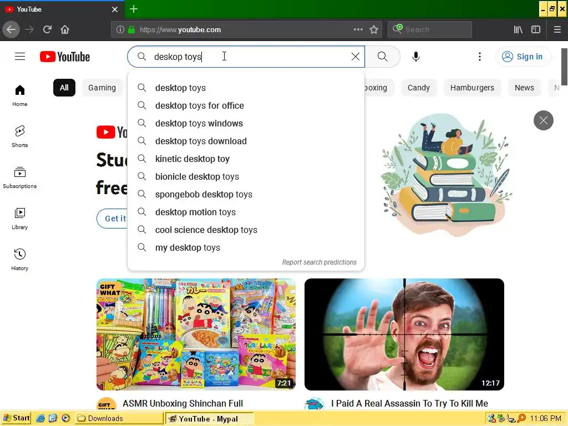Click I Paid A Real Assassin title
Image resolution: width=568 pixels, height=426 pixels.
point(409,403)
